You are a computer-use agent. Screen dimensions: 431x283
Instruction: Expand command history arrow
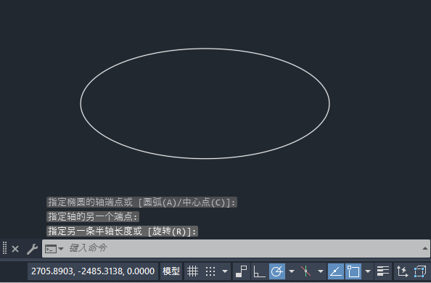(x=425, y=249)
